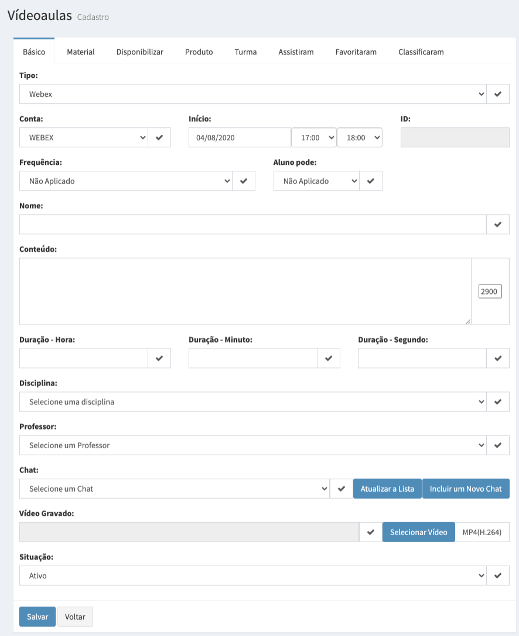Click the checkmark icon beside Tipo field
The width and height of the screenshot is (519, 636).
(497, 94)
